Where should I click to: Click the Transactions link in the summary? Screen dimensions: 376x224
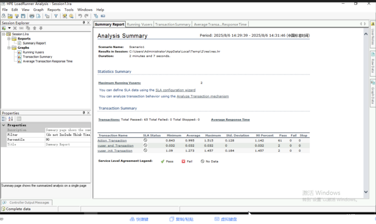point(109,119)
